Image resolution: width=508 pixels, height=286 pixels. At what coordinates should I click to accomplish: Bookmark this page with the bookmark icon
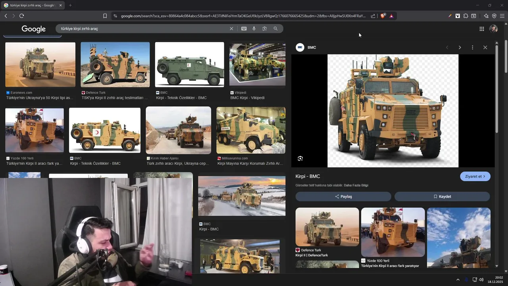pyautogui.click(x=105, y=16)
